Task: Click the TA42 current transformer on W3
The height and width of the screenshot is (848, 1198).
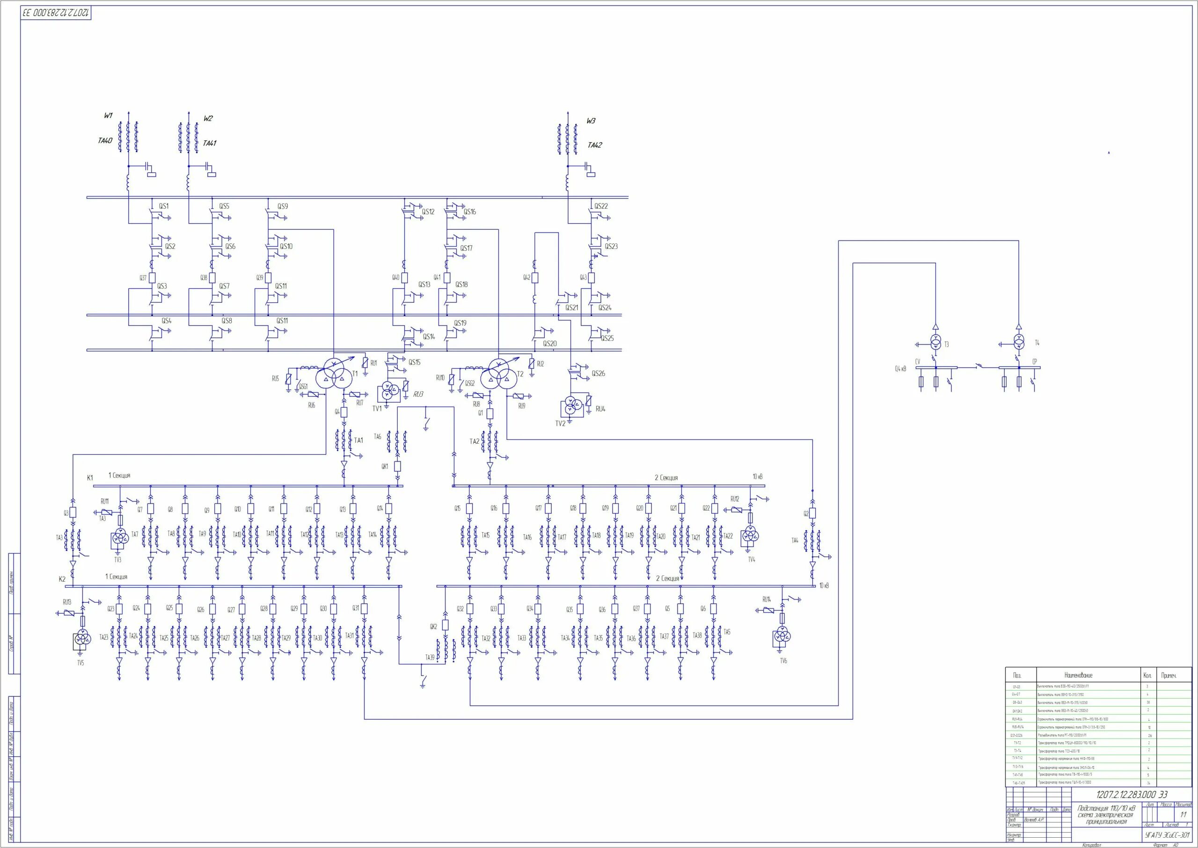Action: click(568, 139)
